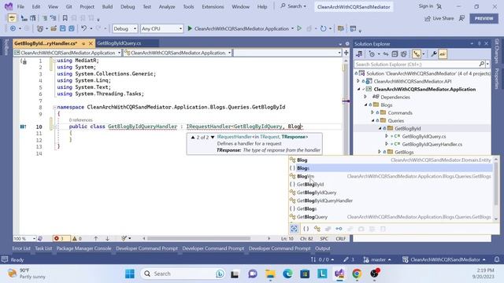Click the notifications bell in status bar

click(x=497, y=259)
